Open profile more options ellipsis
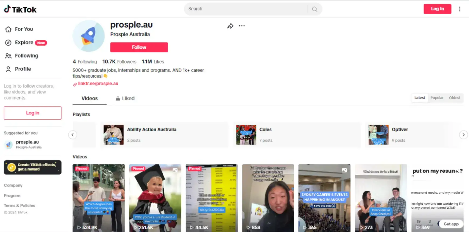Viewport: 469px width, 232px height. [x=242, y=26]
